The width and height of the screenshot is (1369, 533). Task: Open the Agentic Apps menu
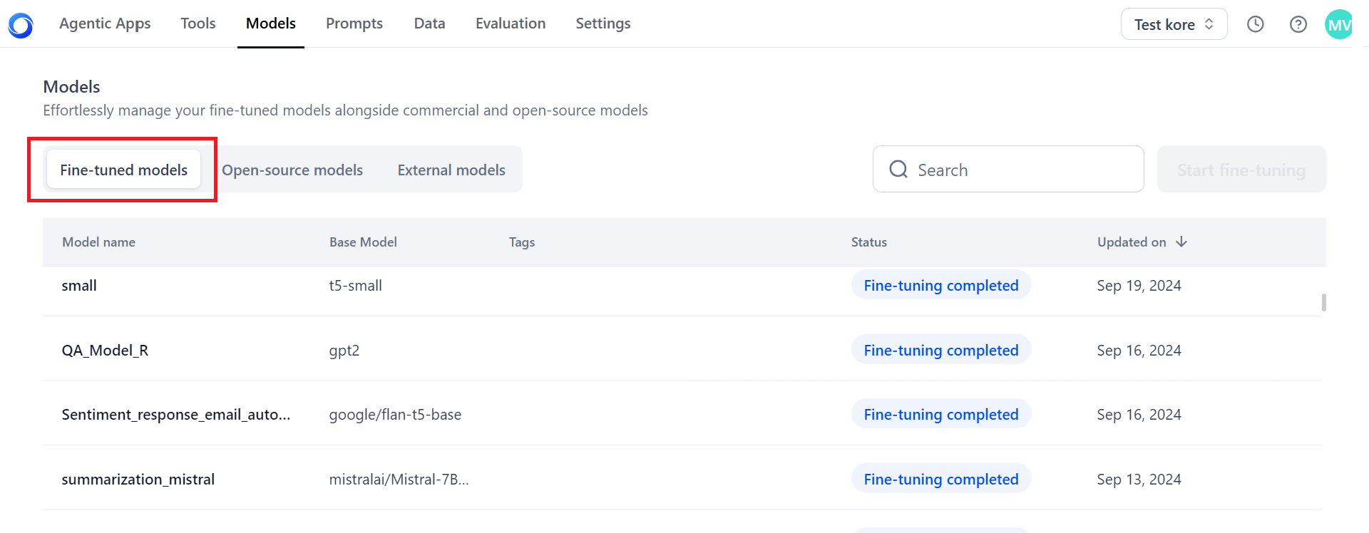pyautogui.click(x=105, y=24)
